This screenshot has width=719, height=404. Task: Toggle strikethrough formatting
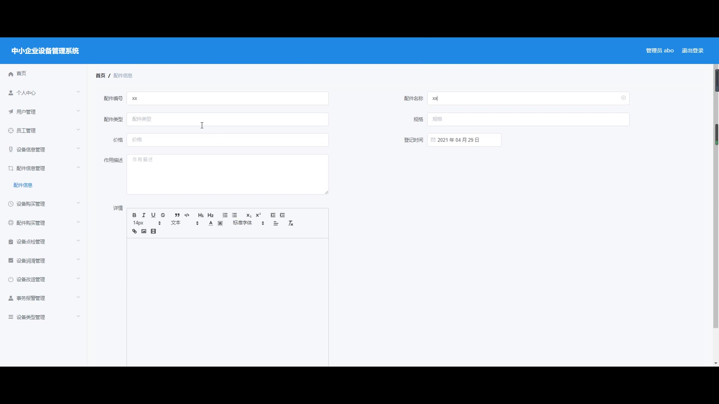[163, 215]
